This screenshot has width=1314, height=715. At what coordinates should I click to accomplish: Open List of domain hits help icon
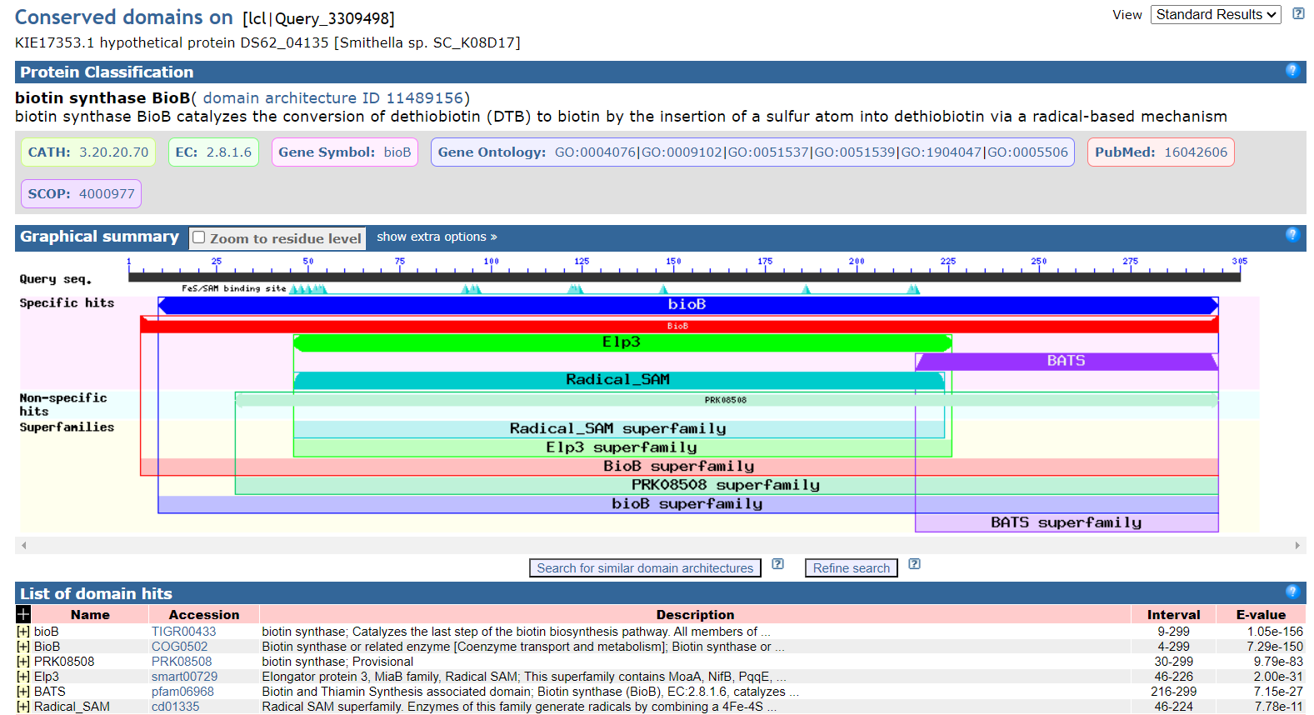(1292, 592)
